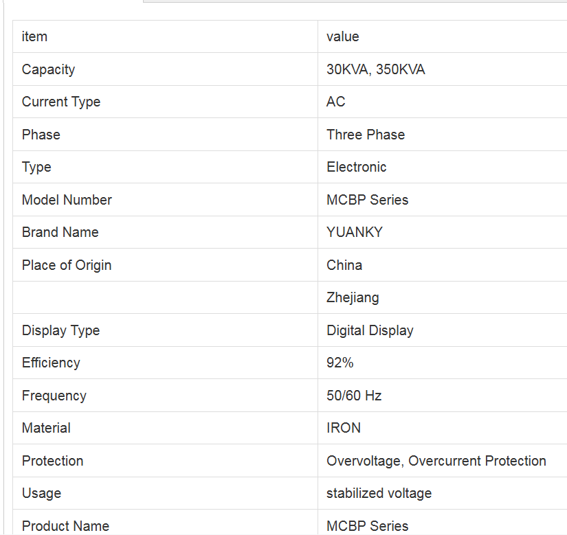Select the 'Current Type' label
The image size is (567, 535).
[x=61, y=102]
